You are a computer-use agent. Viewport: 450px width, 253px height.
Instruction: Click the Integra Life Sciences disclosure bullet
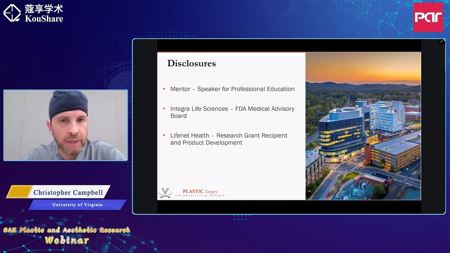point(232,112)
